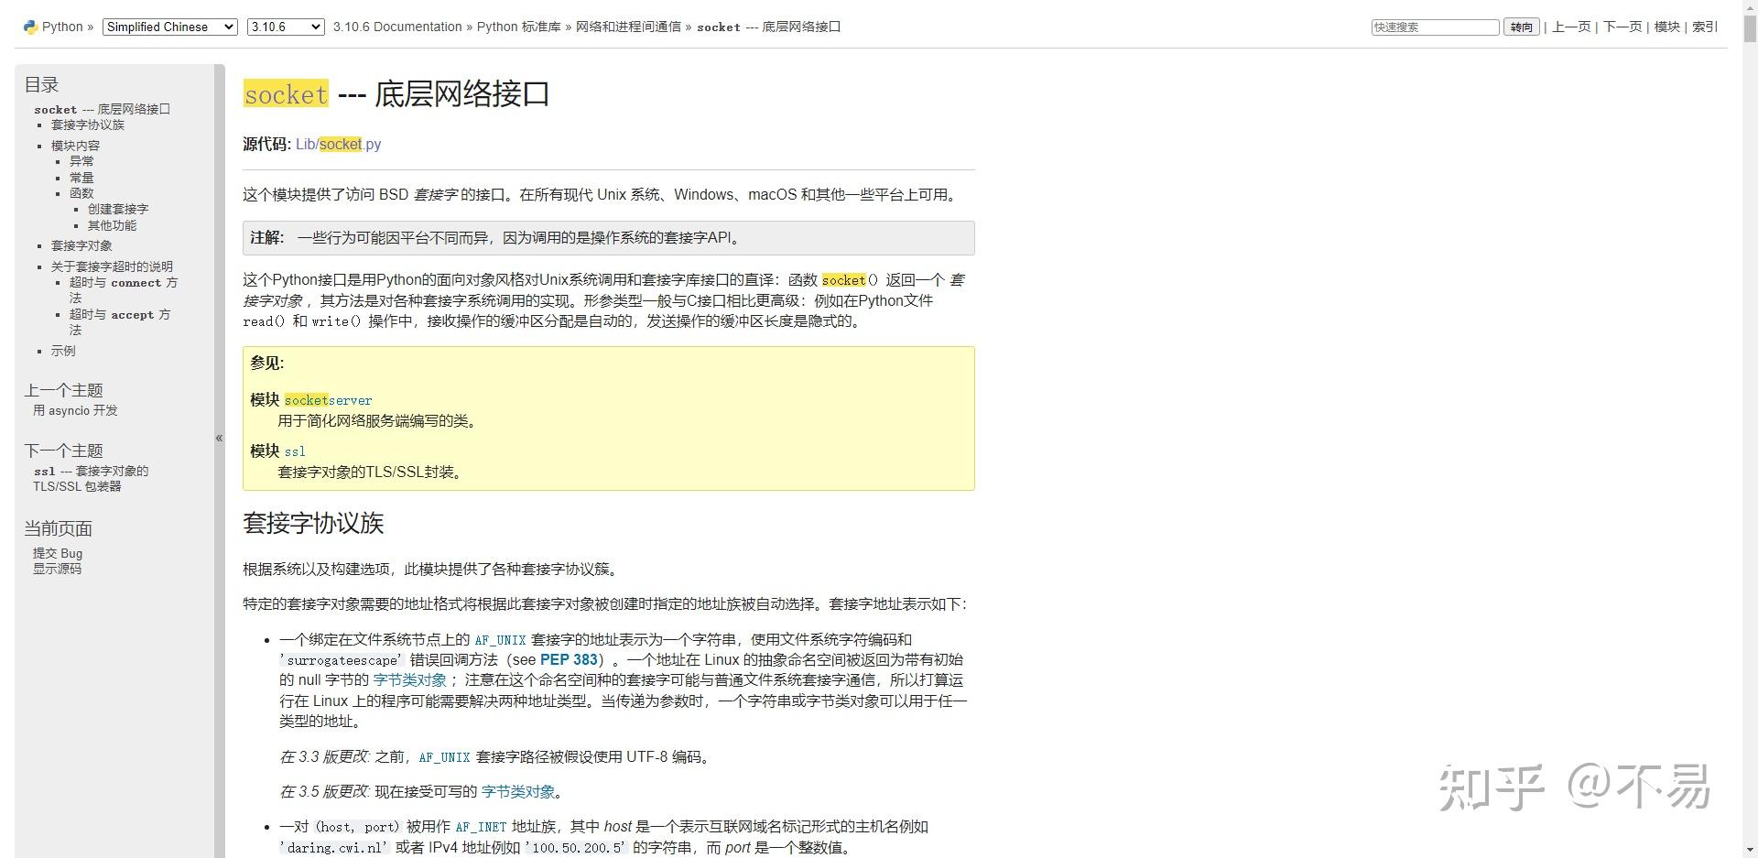Open the Lib/socket.py source code link
Image resolution: width=1758 pixels, height=858 pixels.
click(338, 144)
